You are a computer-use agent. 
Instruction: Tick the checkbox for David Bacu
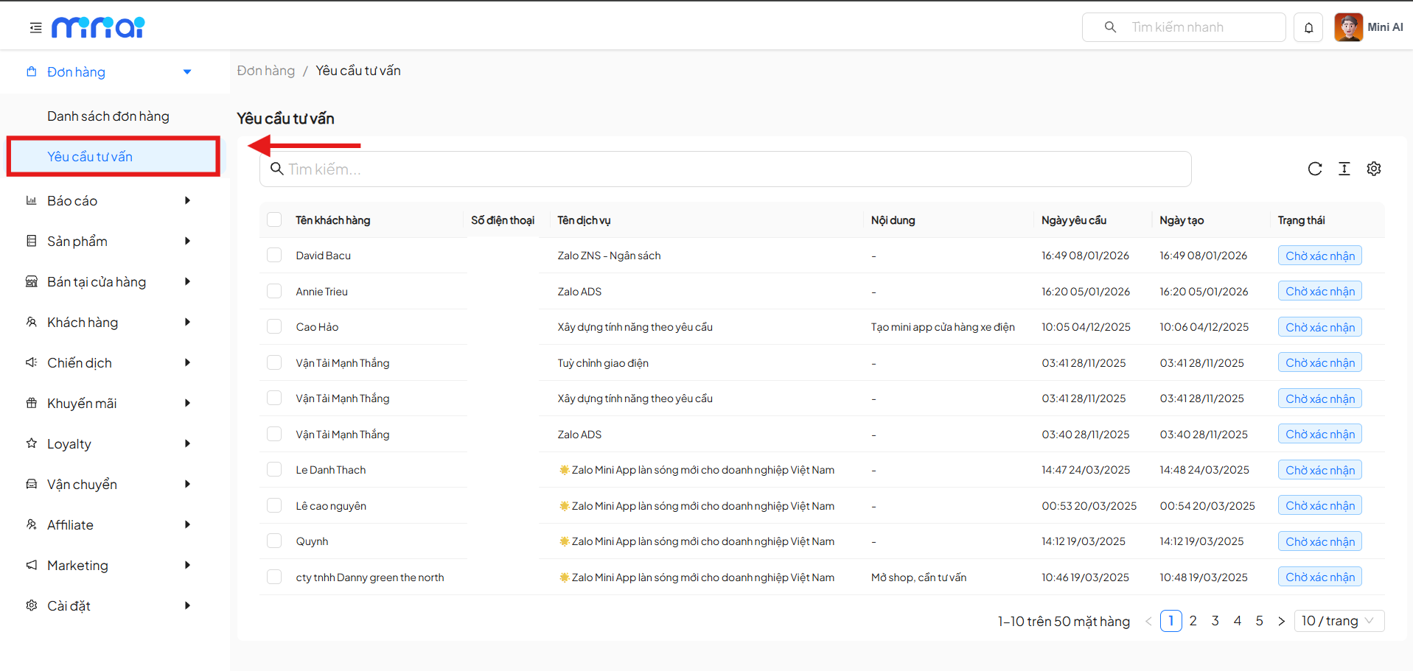point(274,256)
